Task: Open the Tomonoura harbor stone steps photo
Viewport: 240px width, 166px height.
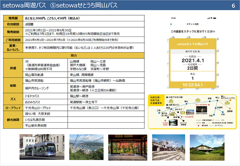Action: [x=169, y=148]
